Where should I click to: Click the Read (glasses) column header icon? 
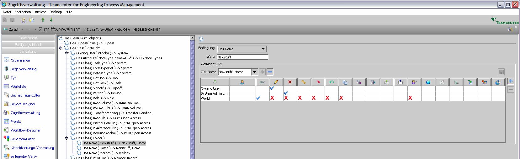[263, 82]
